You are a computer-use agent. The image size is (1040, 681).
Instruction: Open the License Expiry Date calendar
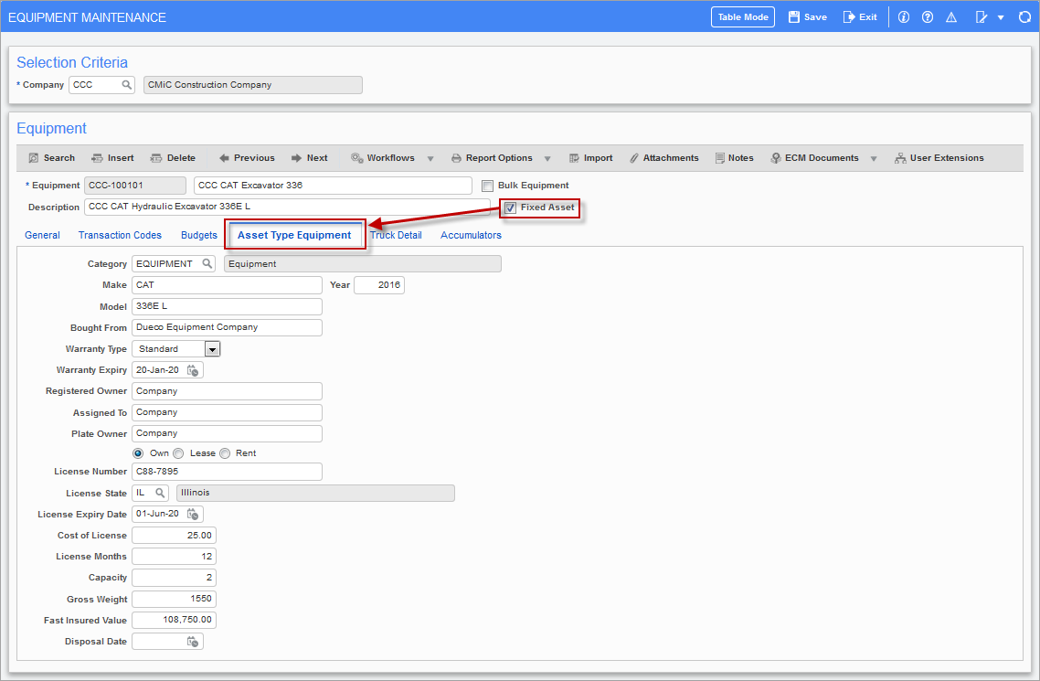tap(193, 515)
